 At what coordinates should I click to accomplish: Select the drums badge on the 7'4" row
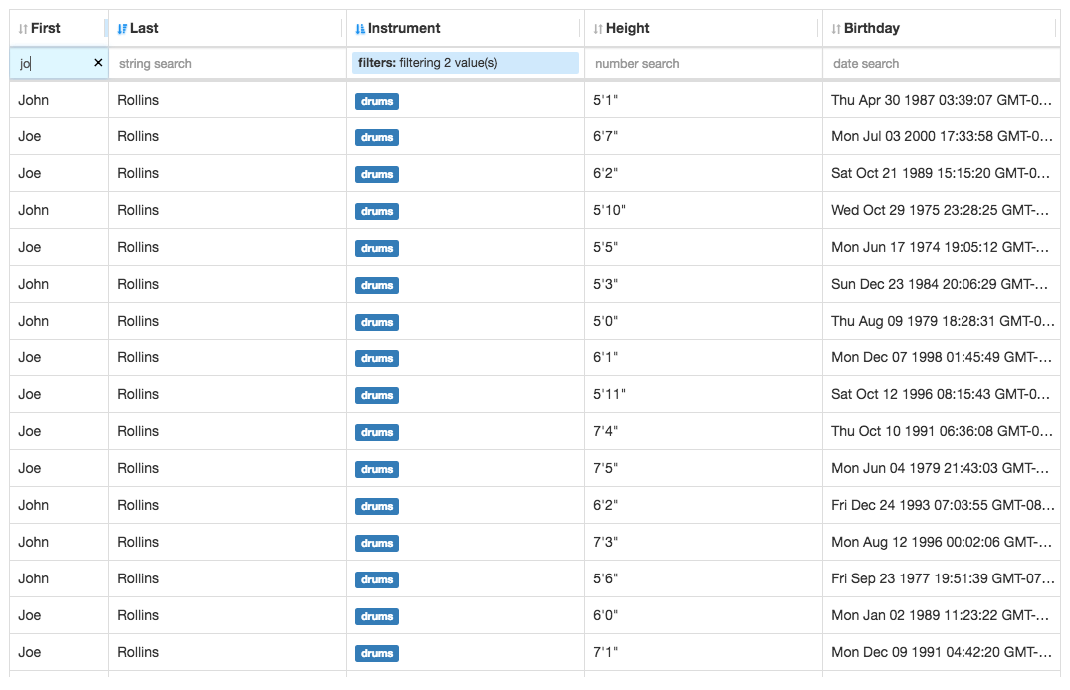(376, 432)
